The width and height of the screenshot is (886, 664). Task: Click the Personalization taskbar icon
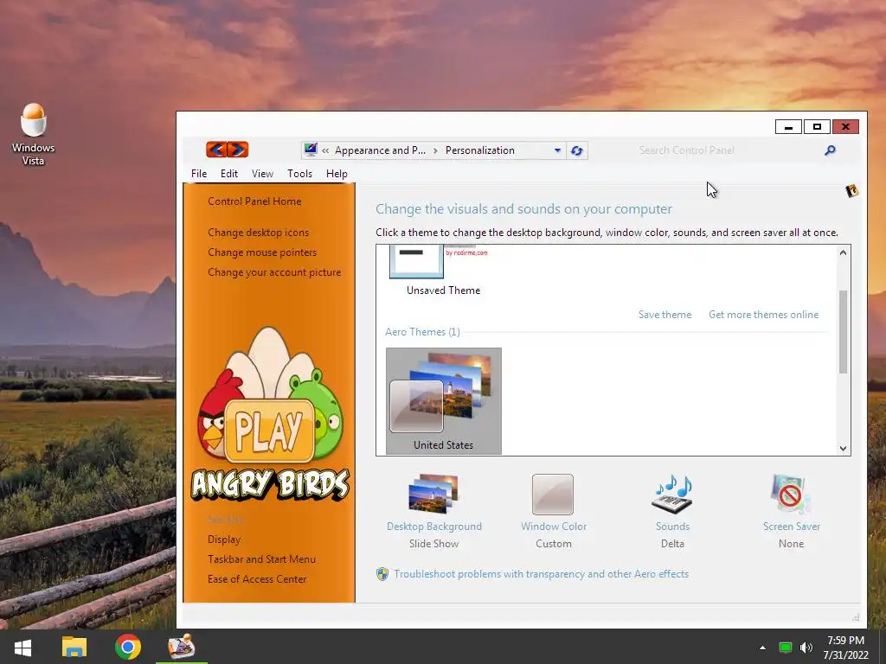182,647
